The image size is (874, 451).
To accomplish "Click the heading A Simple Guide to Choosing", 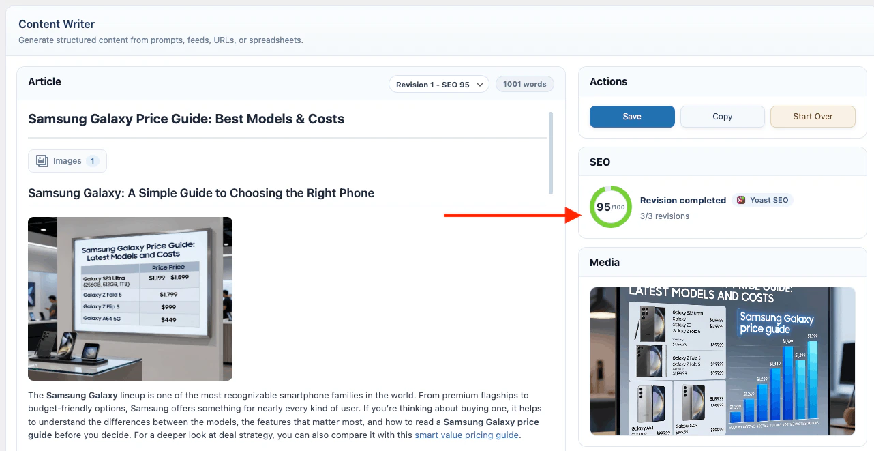I will 201,193.
